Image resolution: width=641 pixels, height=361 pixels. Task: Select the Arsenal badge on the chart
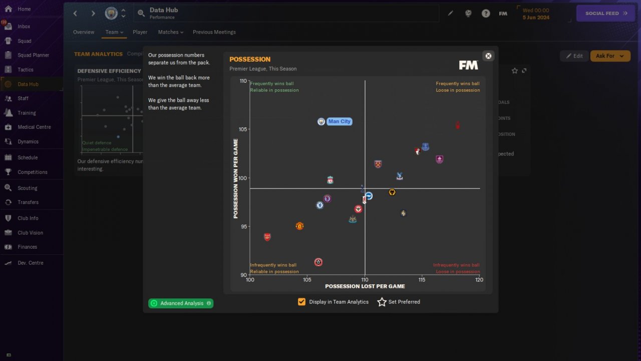(267, 237)
